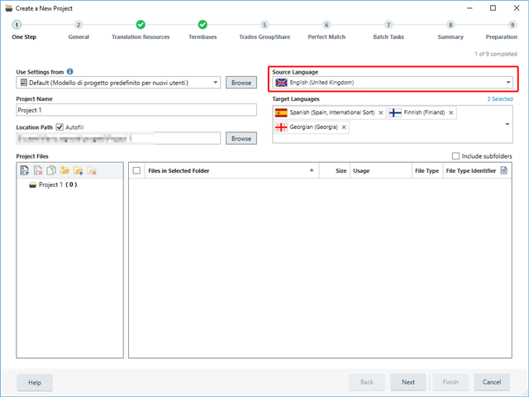Click the copy documents icon in Project Files
The width and height of the screenshot is (529, 397).
pyautogui.click(x=51, y=170)
